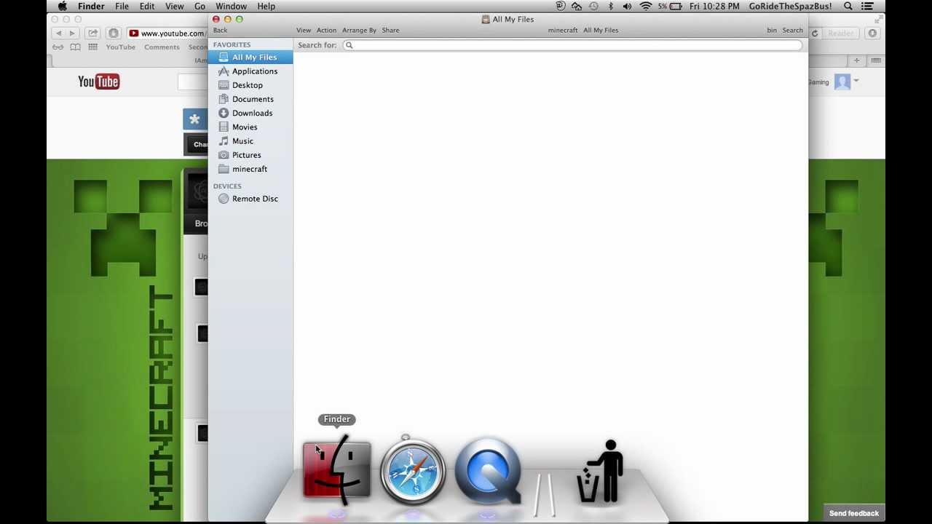Launch Safari from the Dock
The image size is (932, 524).
coord(412,470)
